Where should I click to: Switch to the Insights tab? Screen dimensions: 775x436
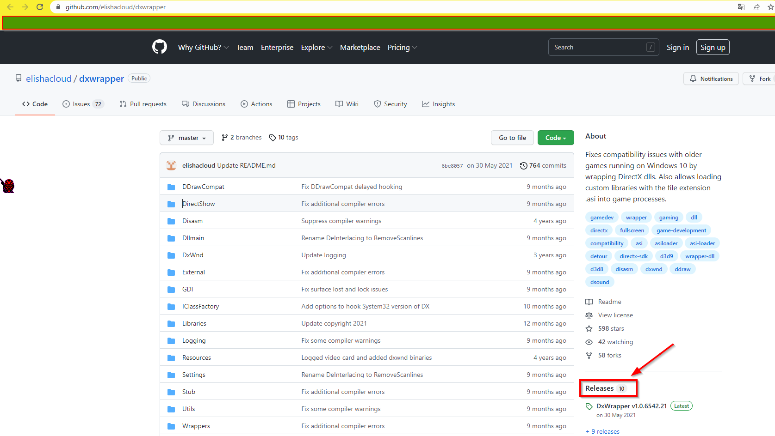click(x=438, y=104)
